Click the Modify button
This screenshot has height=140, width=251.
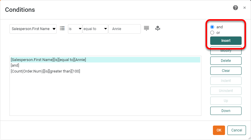(x=226, y=51)
